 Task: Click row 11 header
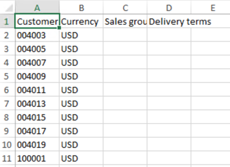tap(7, 159)
